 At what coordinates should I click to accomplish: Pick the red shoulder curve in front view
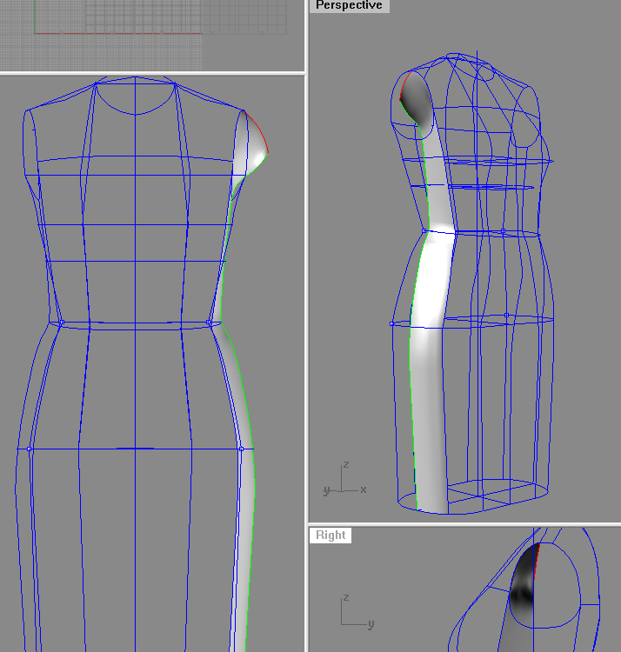pyautogui.click(x=258, y=130)
